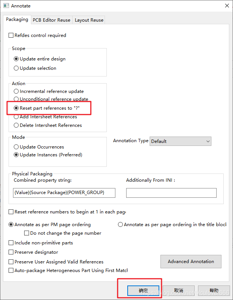
Task: Click the Additionally From INI field
Action: [171, 193]
